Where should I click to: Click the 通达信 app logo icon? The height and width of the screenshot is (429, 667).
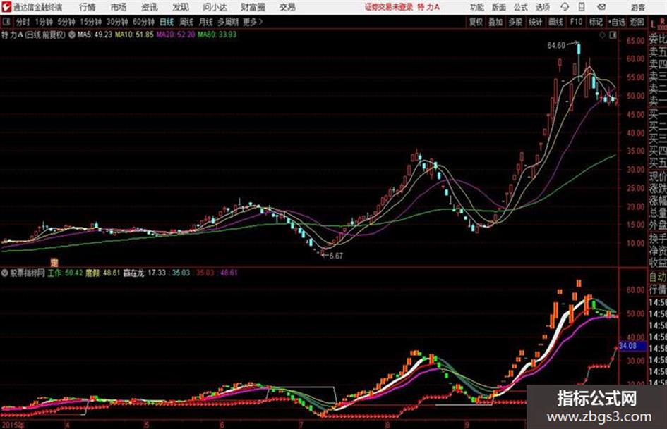coord(6,7)
